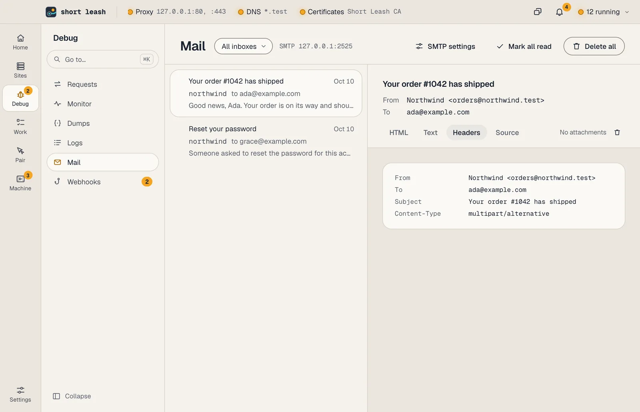This screenshot has width=640, height=412.
Task: Open Monitor in the Debug menu
Action: [103, 104]
